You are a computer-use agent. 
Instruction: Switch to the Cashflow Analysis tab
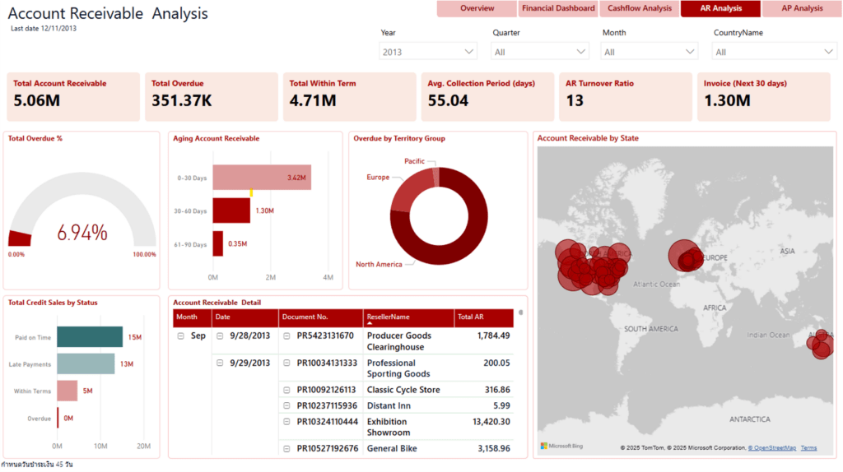(640, 8)
